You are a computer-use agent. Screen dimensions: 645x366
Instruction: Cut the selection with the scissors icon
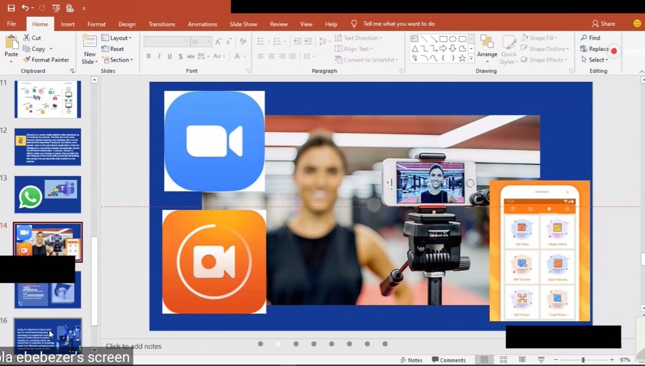(x=32, y=38)
